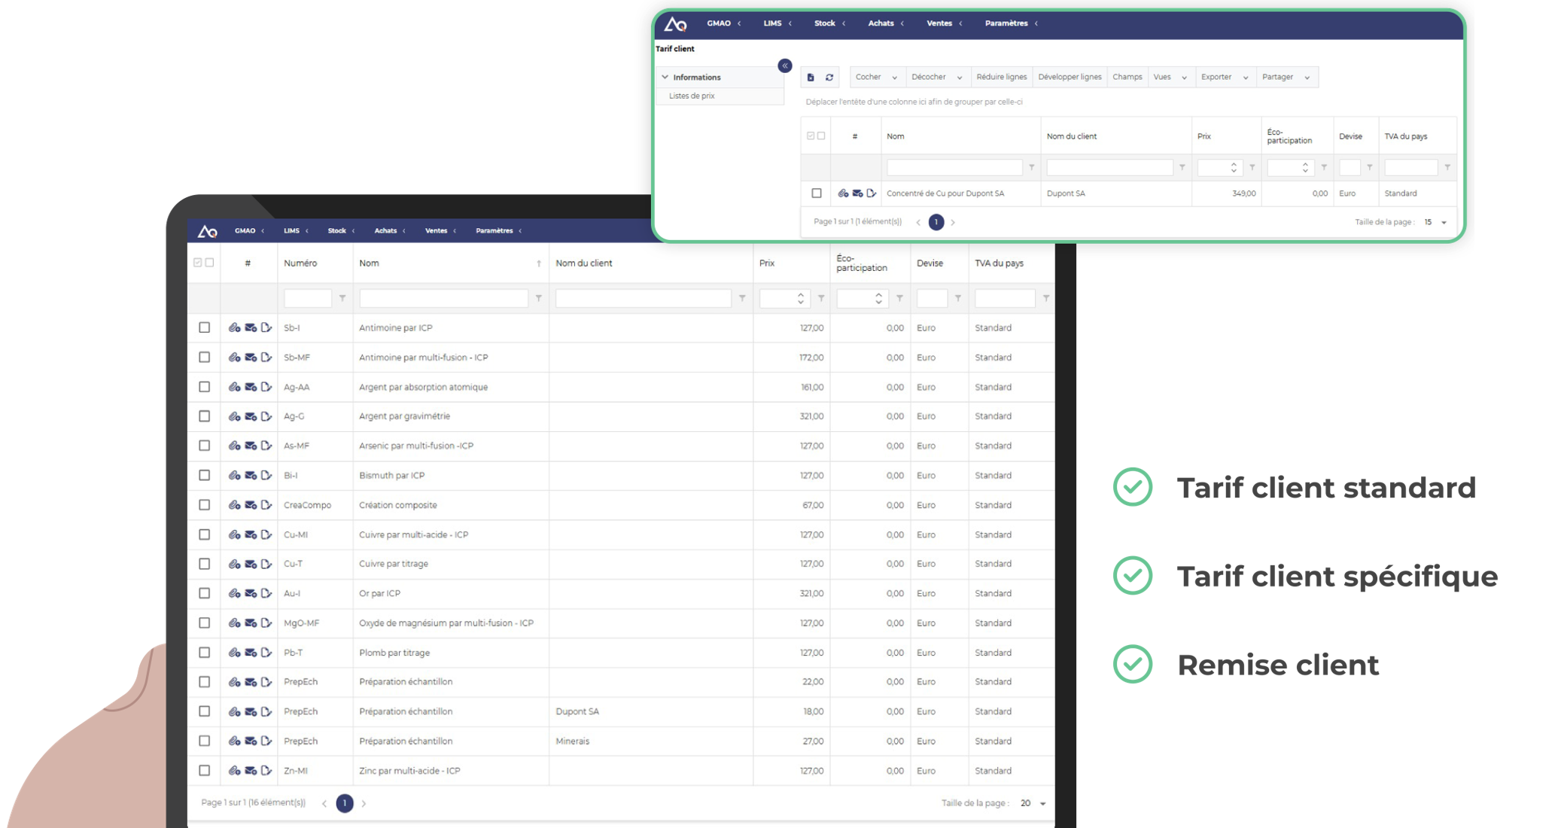Check the Concentré de Cu pour Dupont SA checkbox
1561x828 pixels.
click(817, 193)
